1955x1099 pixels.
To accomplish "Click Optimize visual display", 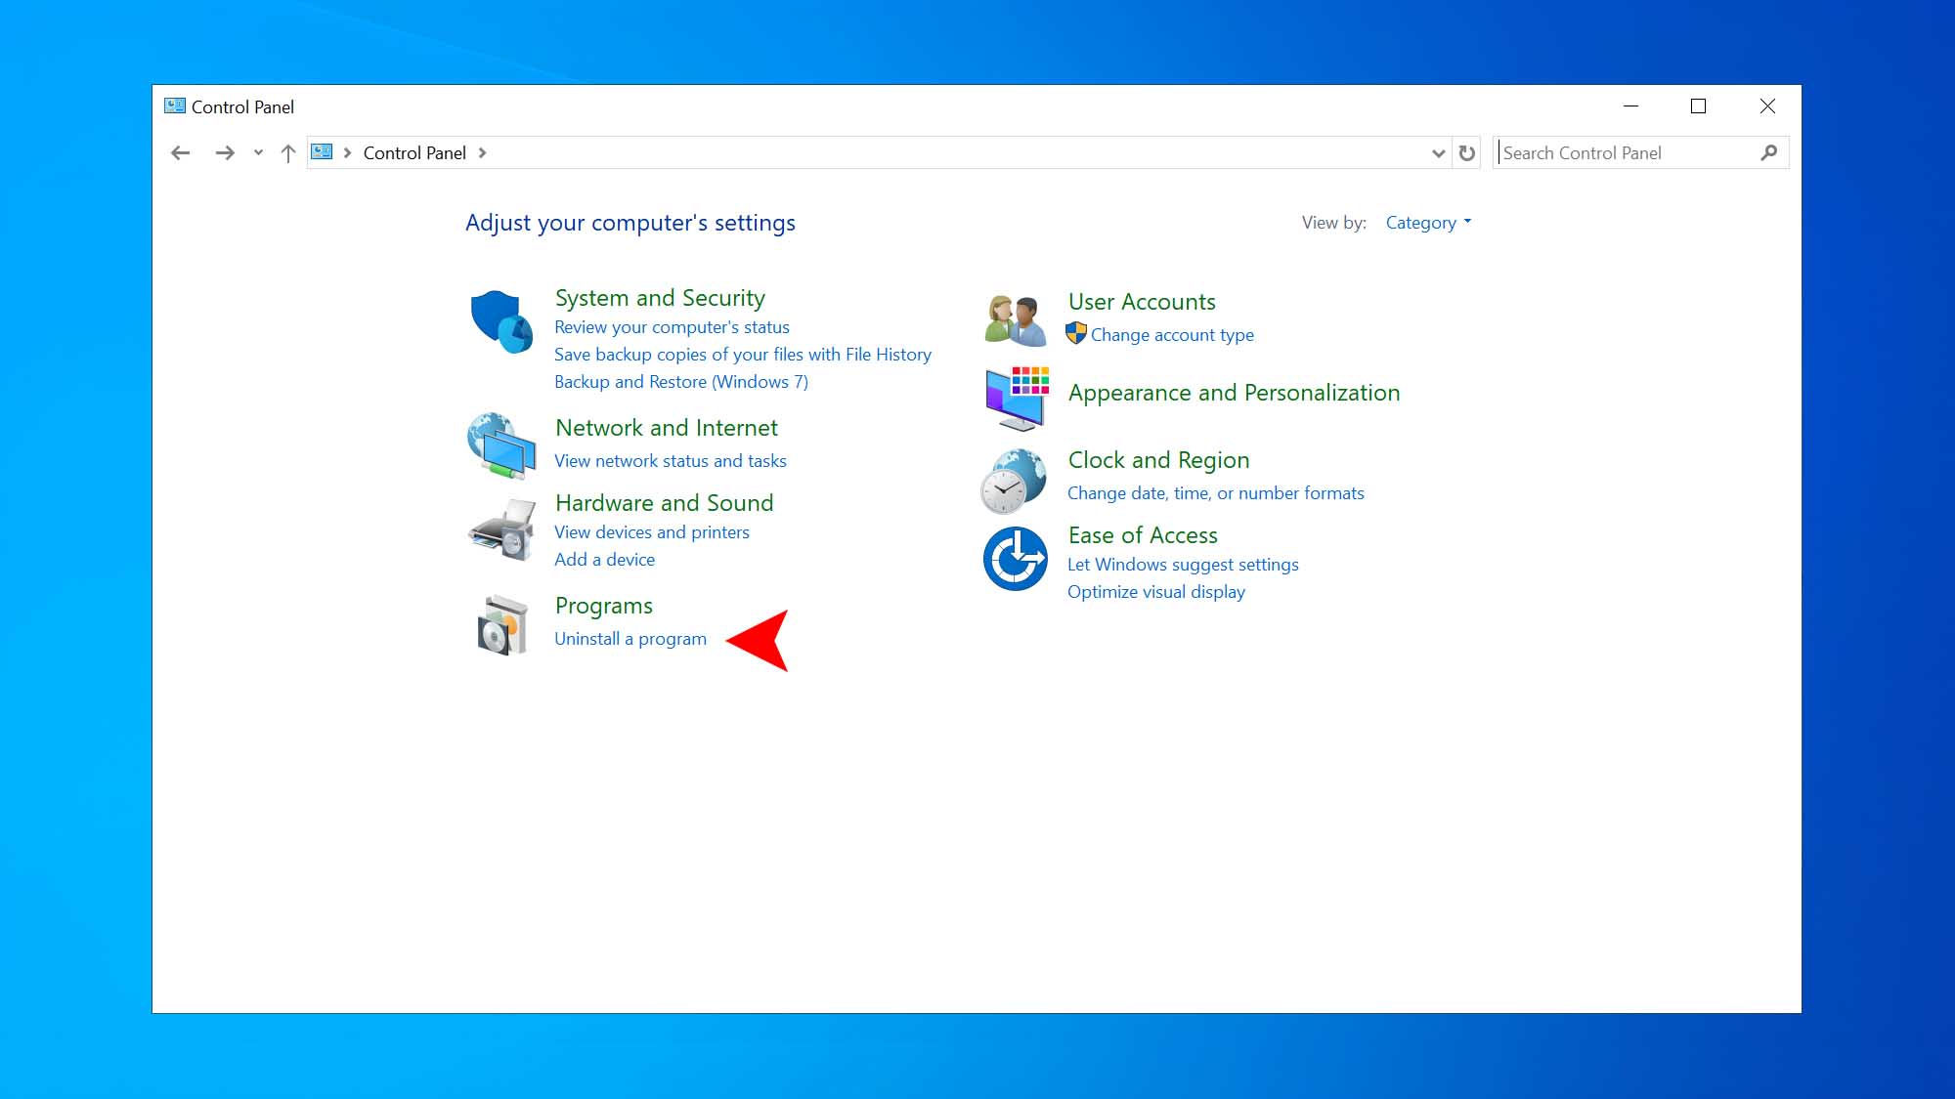I will 1156,592.
